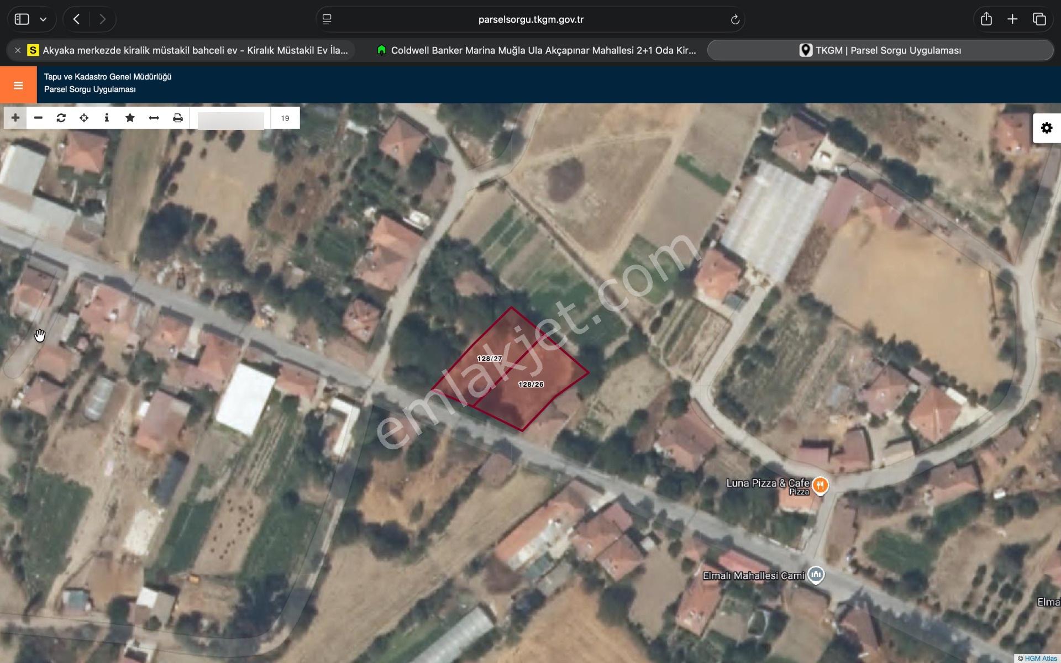Click the parcel 128/26 label
This screenshot has width=1061, height=663.
click(x=531, y=384)
